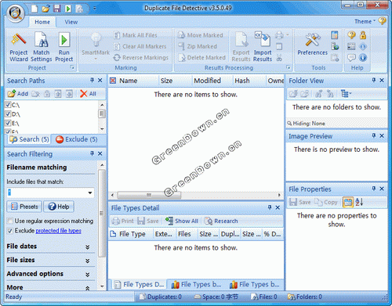Click Research in File Types Detail toolbar
Image resolution: width=392 pixels, height=306 pixels.
tap(221, 221)
